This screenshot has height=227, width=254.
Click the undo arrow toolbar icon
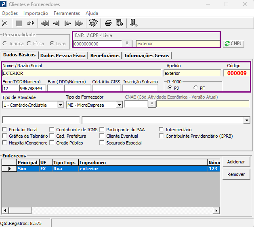30,23
